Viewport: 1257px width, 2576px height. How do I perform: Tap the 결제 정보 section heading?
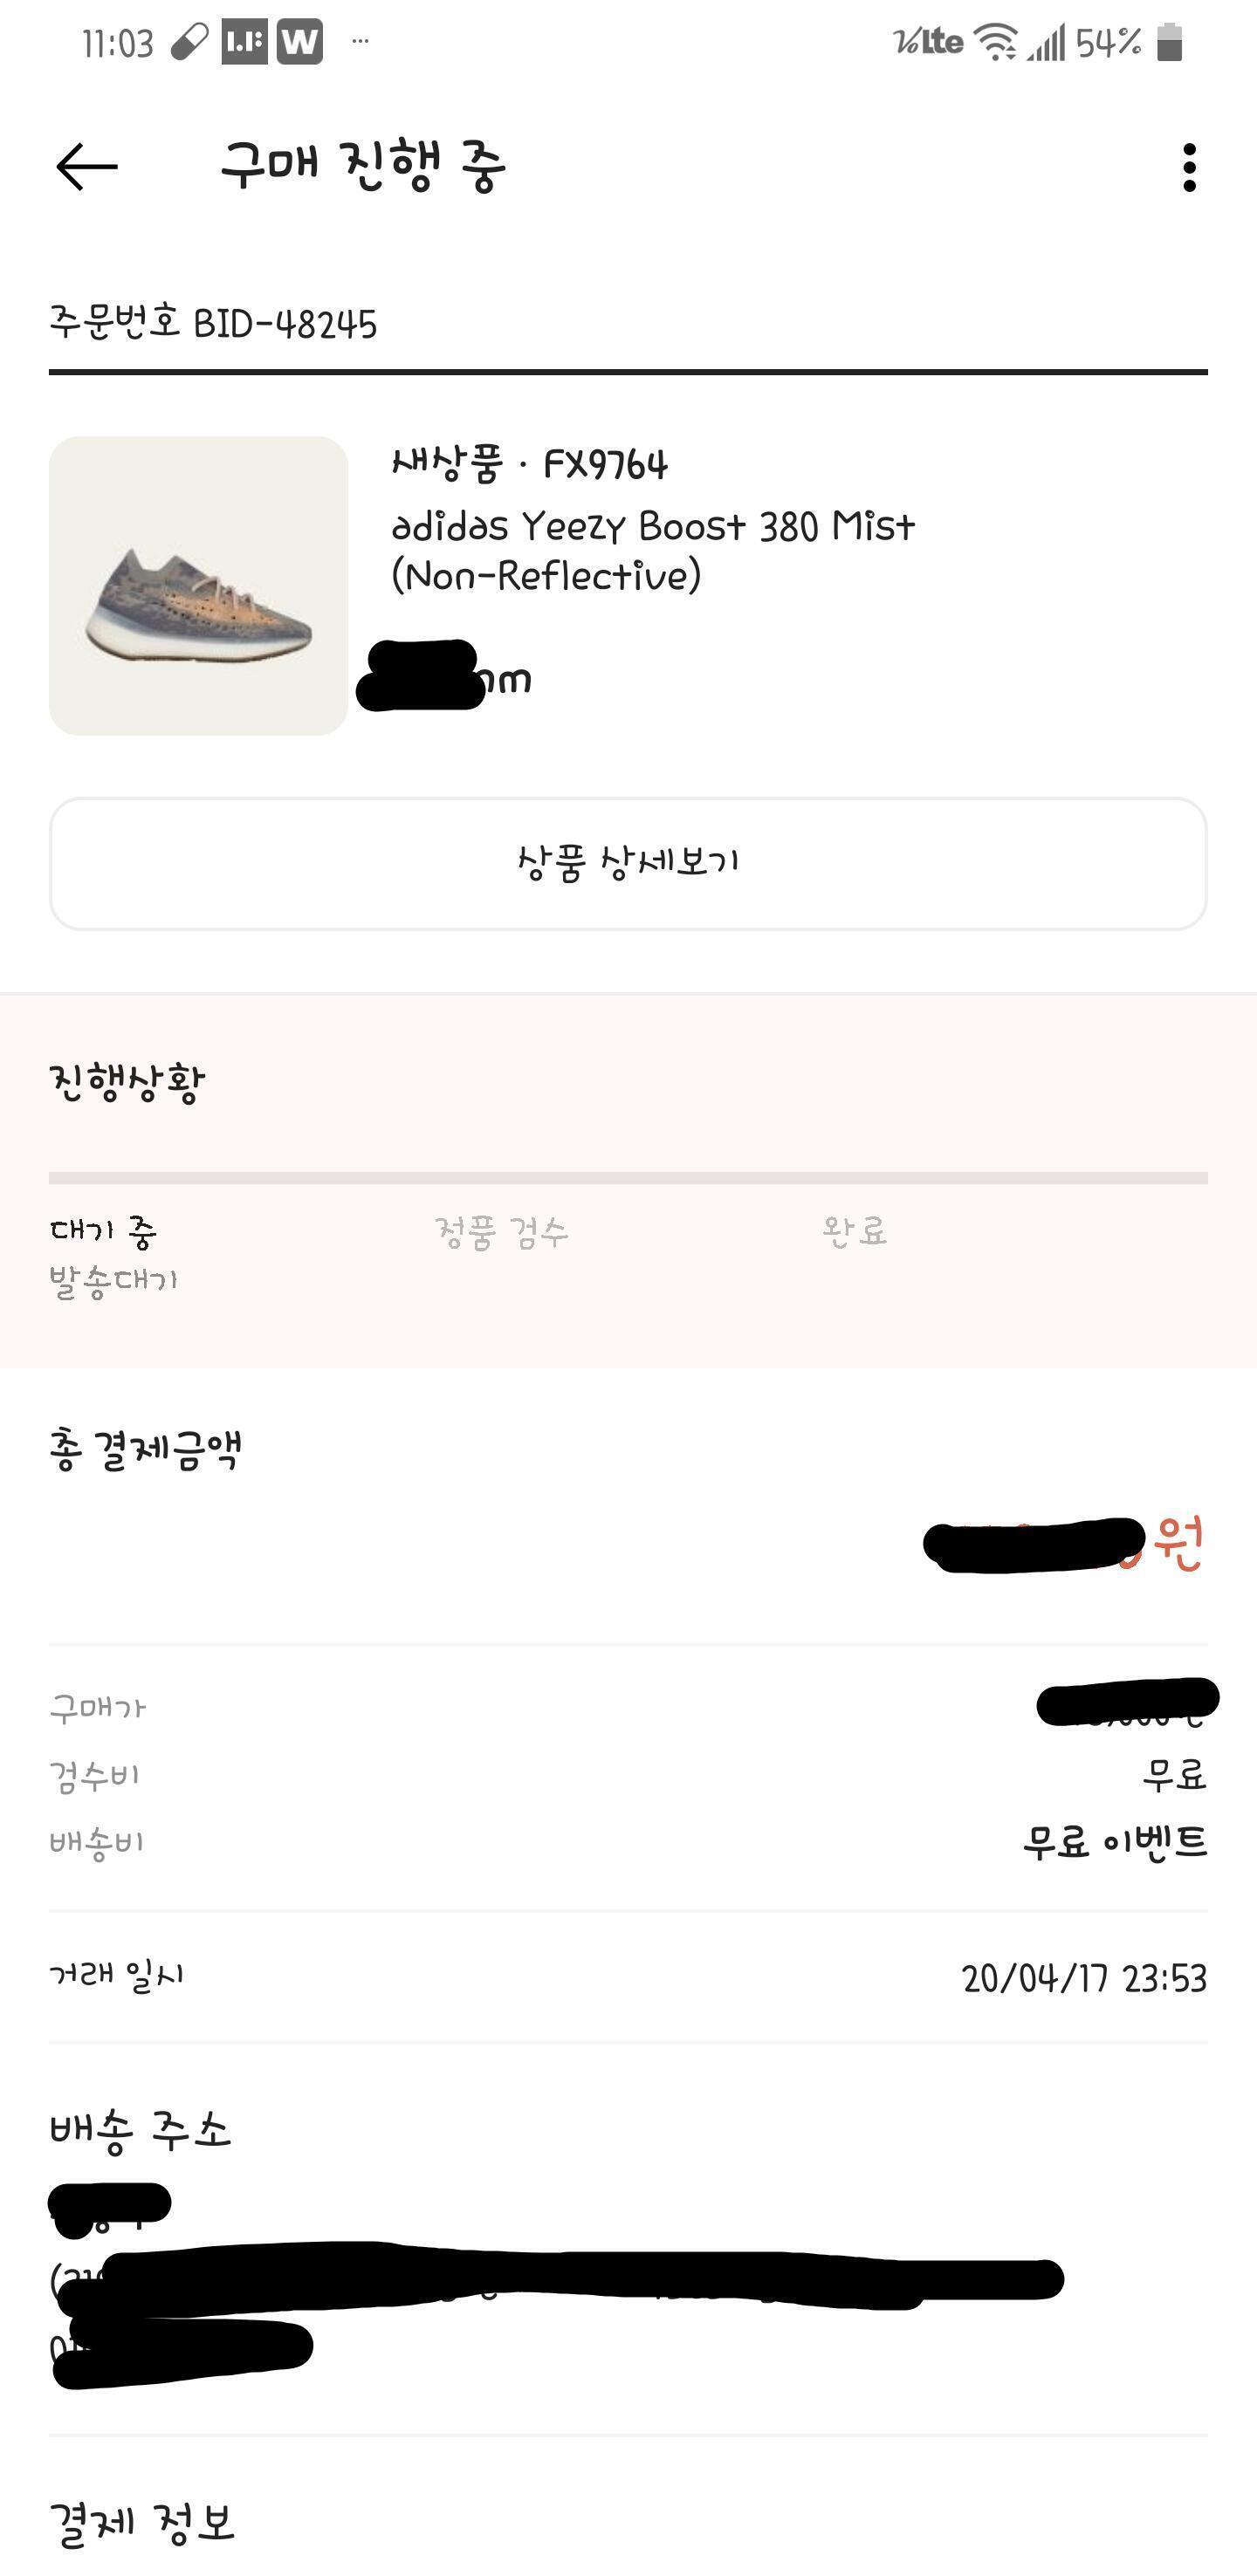(142, 2522)
